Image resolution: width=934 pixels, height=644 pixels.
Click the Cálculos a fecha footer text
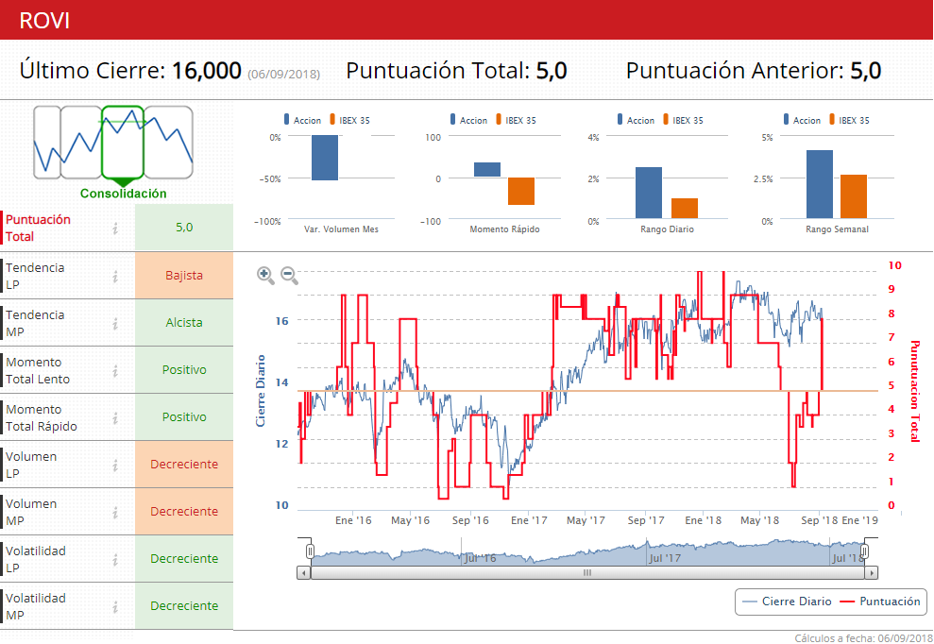(864, 638)
